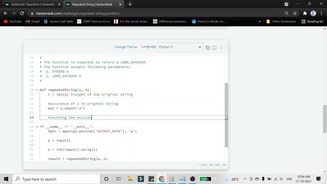327x184 pixels.
Task: Open Task View on the taskbar
Action: click(x=119, y=179)
